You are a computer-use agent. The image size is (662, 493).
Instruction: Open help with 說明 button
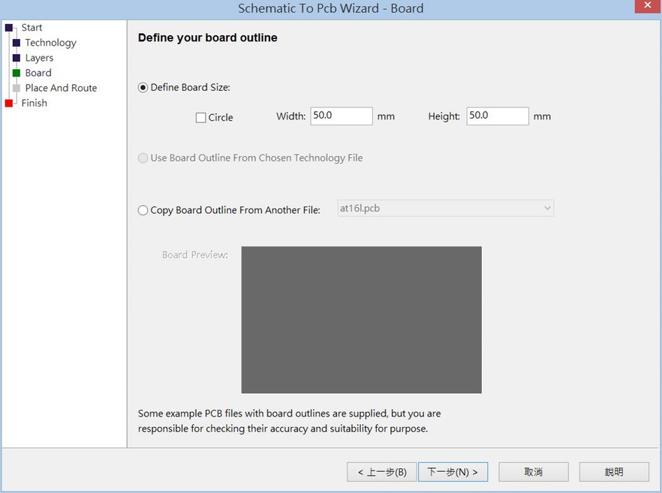click(614, 472)
